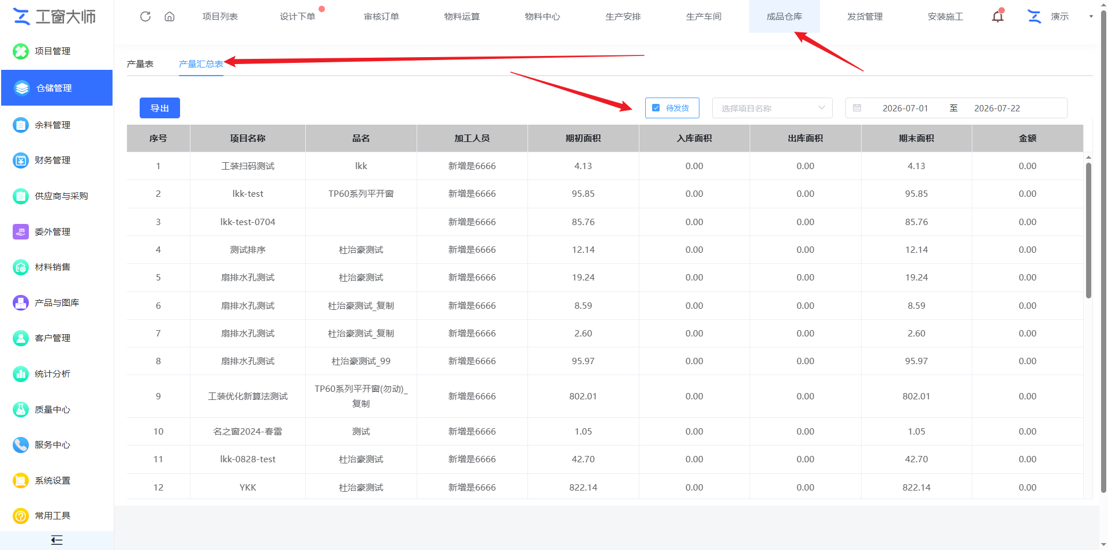Screen dimensions: 1108x550
Task: Click 工装优化新算法测试 project cell
Action: [248, 396]
